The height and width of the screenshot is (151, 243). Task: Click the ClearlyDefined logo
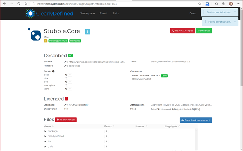49,14
